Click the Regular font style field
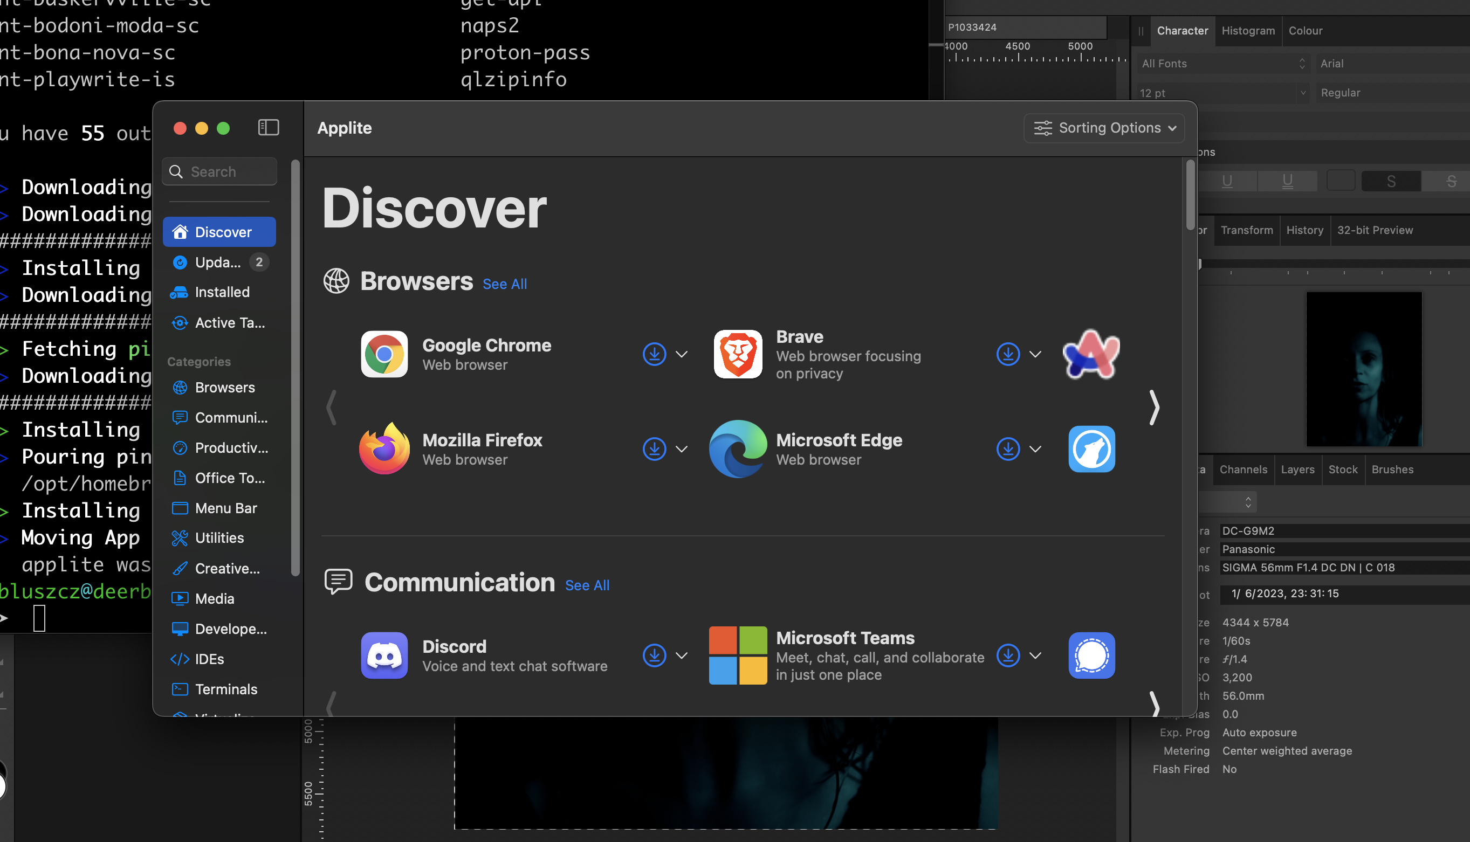The width and height of the screenshot is (1470, 842). pyautogui.click(x=1392, y=93)
